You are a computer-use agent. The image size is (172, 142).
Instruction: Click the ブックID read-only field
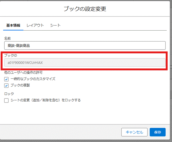pyautogui.click(x=85, y=62)
